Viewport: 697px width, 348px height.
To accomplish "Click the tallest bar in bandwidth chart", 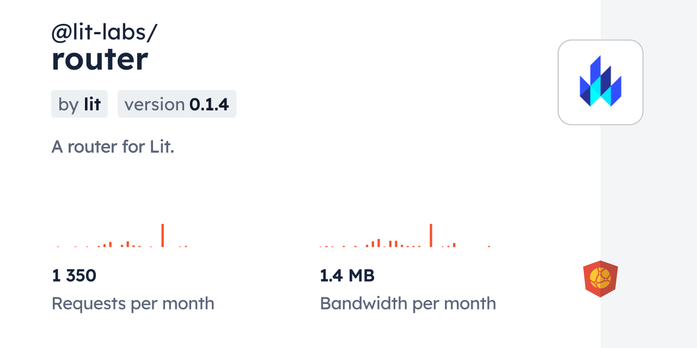I will pos(431,235).
